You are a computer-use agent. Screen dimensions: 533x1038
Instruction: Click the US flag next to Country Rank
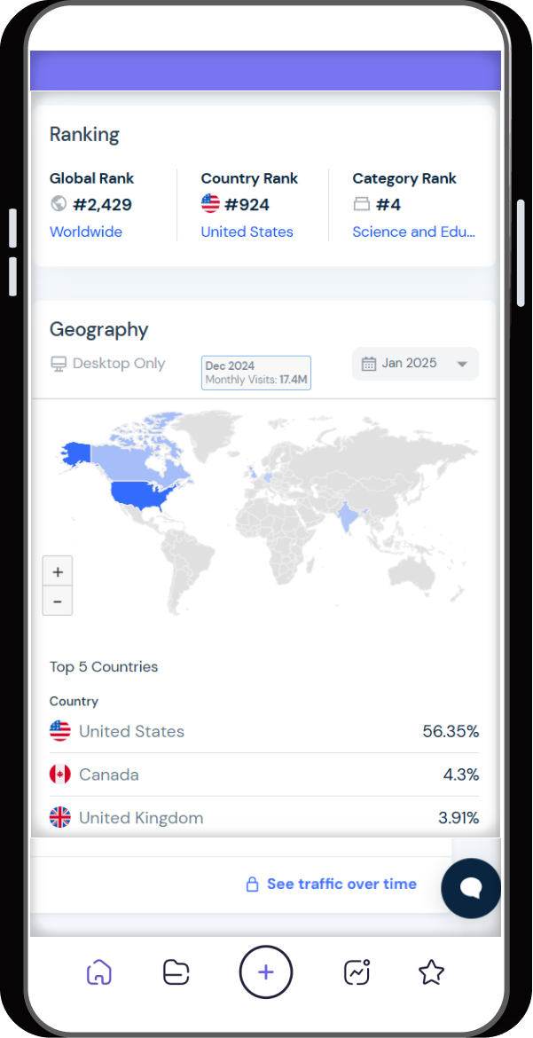210,203
